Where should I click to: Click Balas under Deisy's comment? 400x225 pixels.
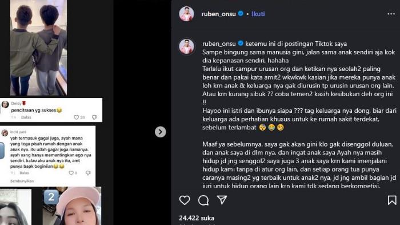pos(26,117)
